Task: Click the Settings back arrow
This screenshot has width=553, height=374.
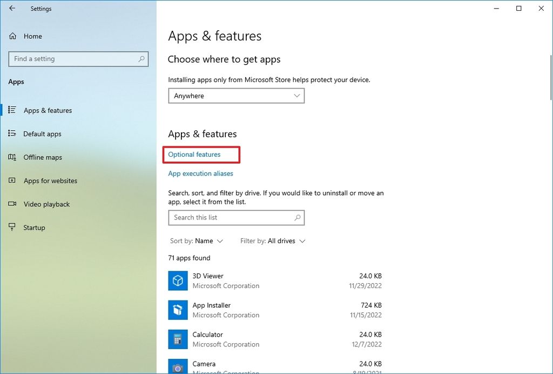Action: tap(12, 8)
